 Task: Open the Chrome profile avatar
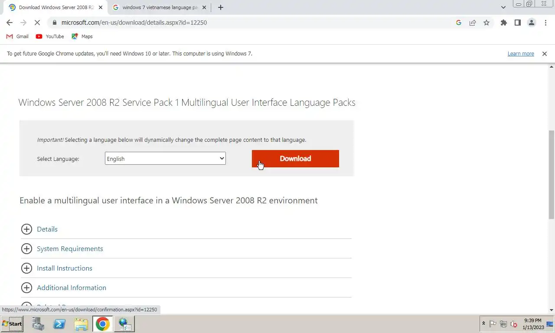(532, 23)
